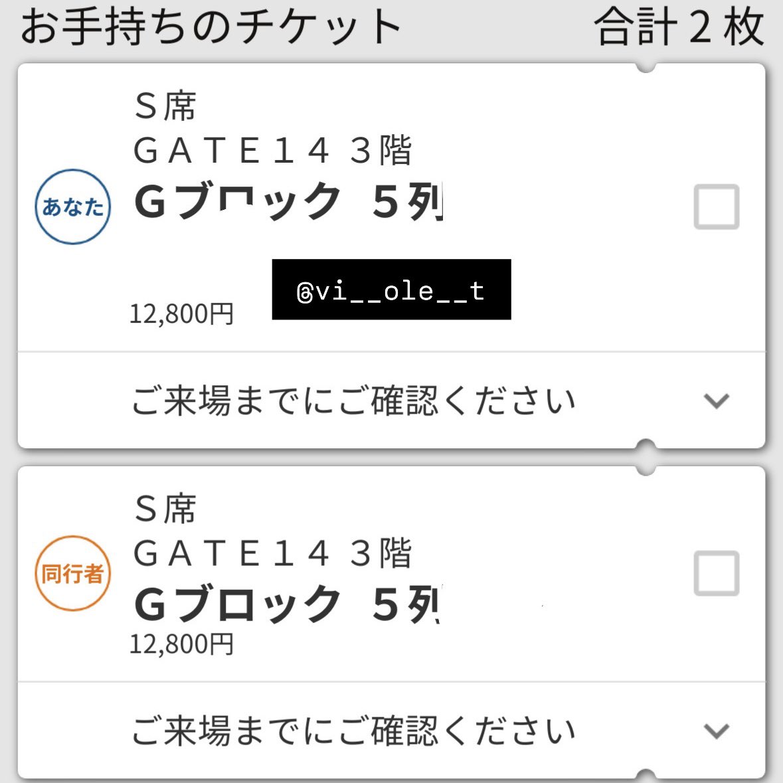Screen dimensions: 783x783
Task: Tick the checkbox on the 同行者 ticket
Action: click(717, 573)
